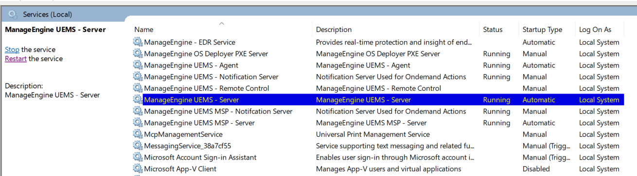
Task: Click 'Manages App-V users and virtual applications' description
Action: (x=389, y=169)
